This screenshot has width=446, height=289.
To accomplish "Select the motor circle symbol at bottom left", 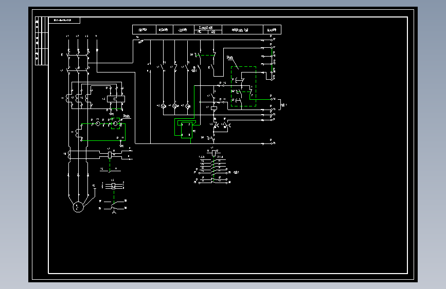I will click(x=78, y=207).
